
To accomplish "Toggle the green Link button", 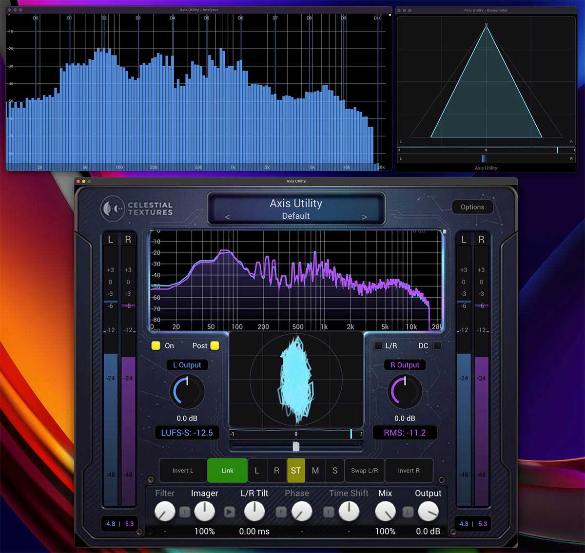I will pyautogui.click(x=227, y=471).
